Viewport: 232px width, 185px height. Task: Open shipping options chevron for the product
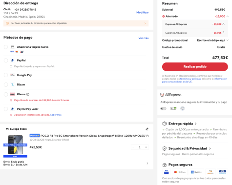point(148,163)
